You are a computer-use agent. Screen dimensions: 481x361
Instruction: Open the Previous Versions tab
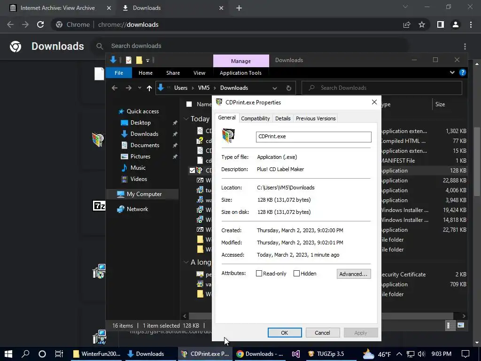tap(316, 118)
